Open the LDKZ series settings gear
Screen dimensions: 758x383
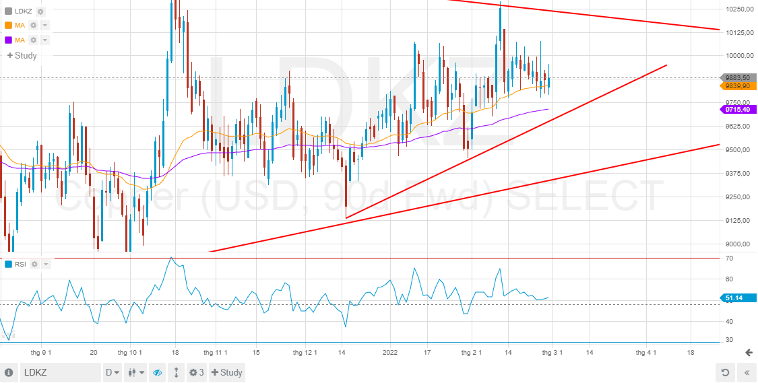click(x=40, y=11)
